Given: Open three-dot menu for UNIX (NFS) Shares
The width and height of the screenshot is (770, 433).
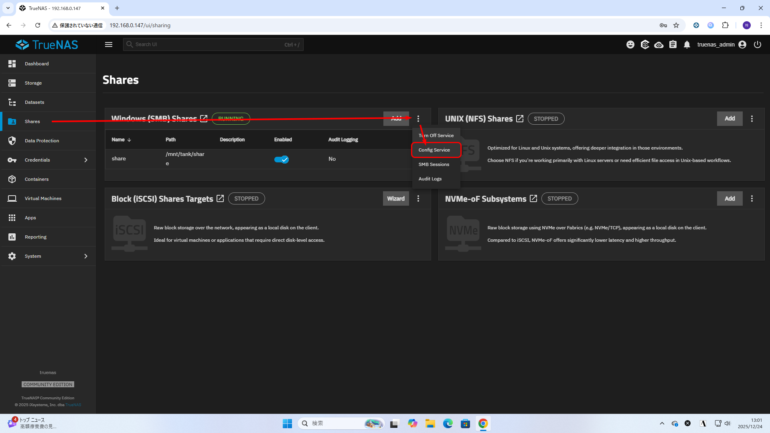Looking at the screenshot, I should click(x=752, y=119).
